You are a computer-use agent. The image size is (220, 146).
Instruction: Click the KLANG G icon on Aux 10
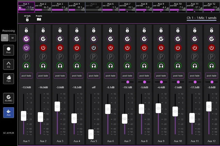[x=178, y=39]
